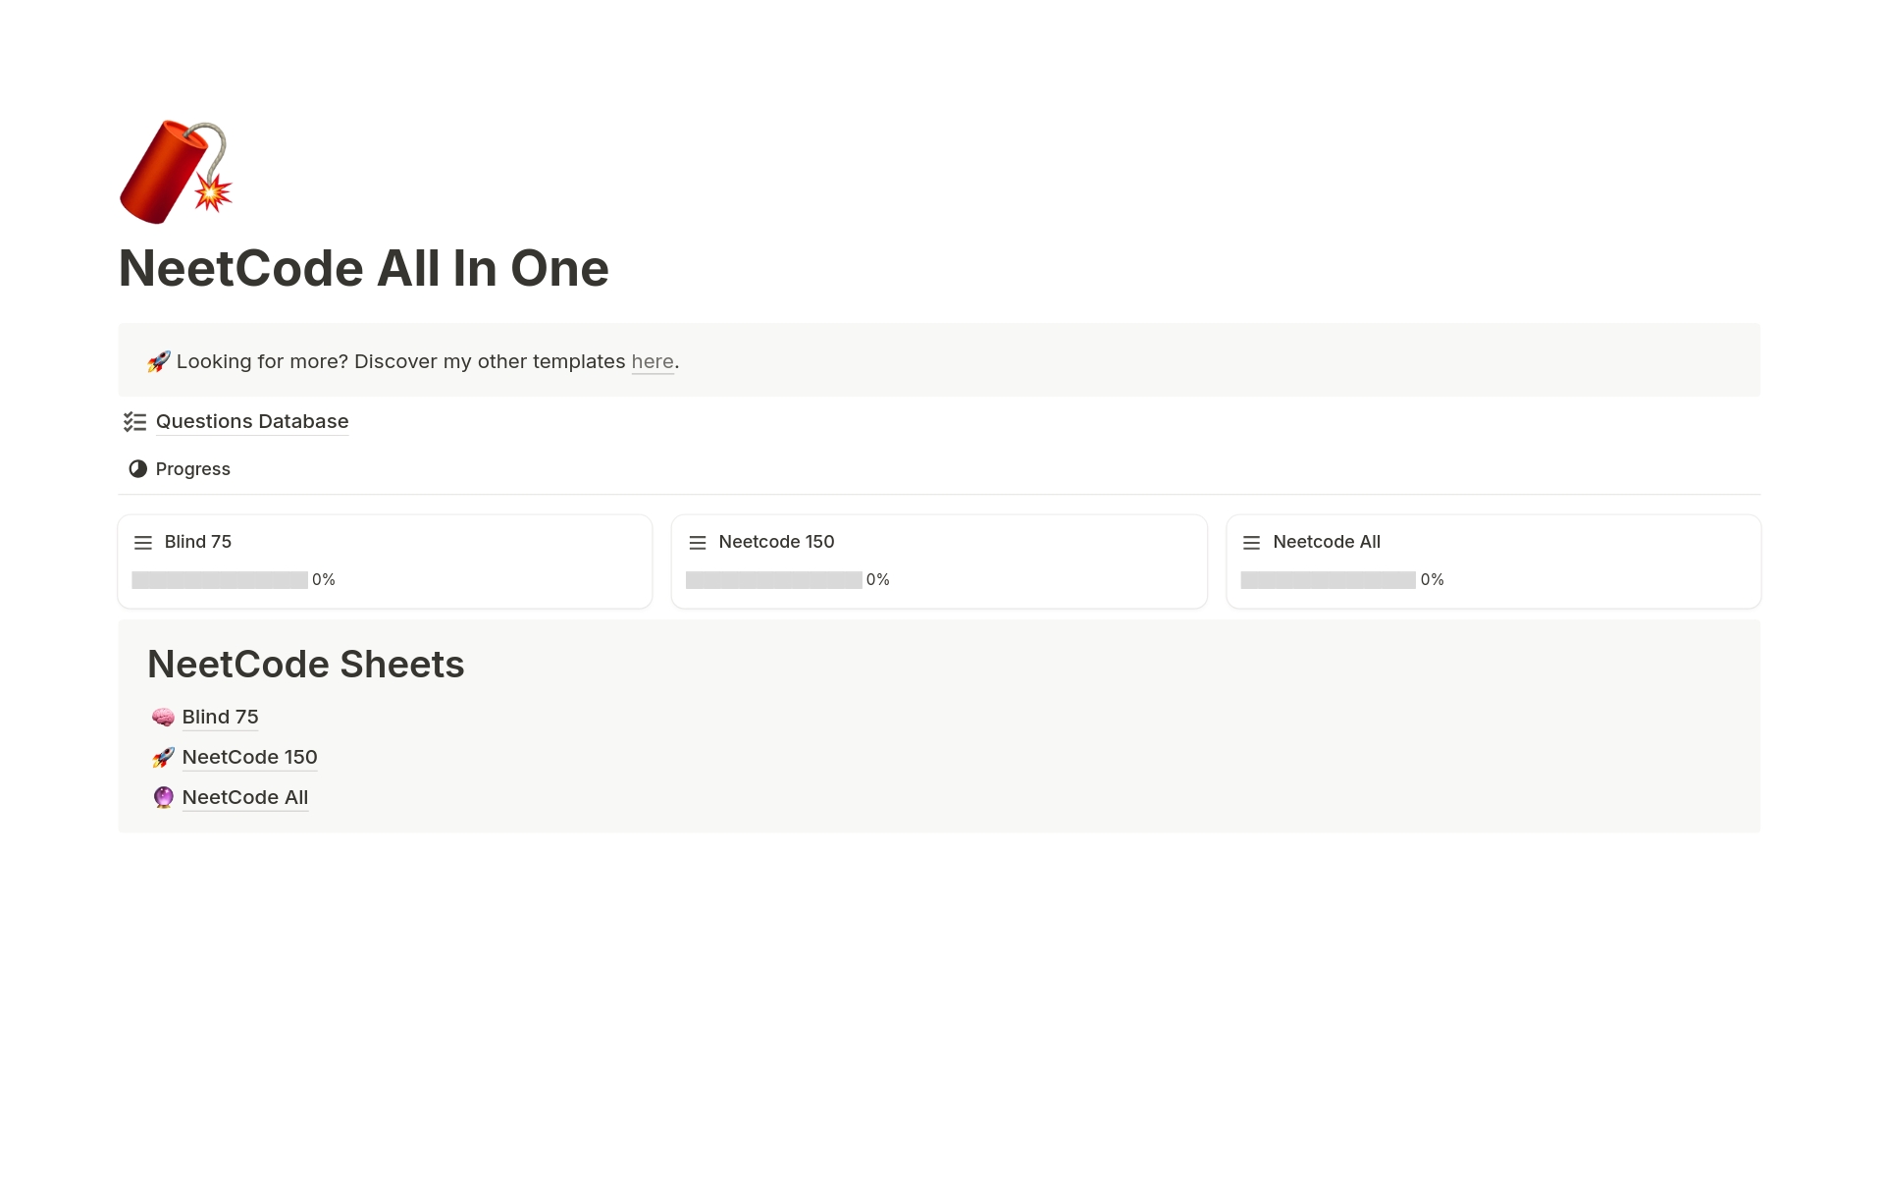
Task: Click the Neetcode All progress bar
Action: tap(1328, 580)
